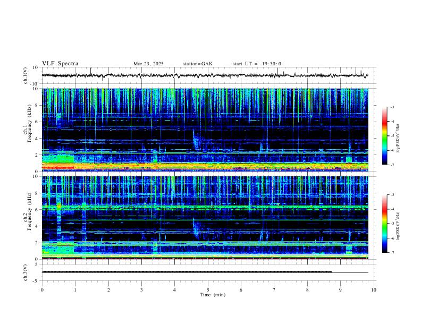The image size is (421, 325).
Task: Pick the ch.2 PSD color bar
Action: (x=385, y=224)
